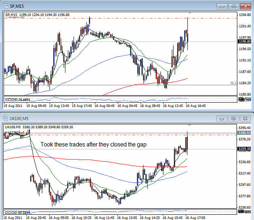Close the SP,M15 chart window
Viewport: 254px width, 220px height.
click(245, 6)
